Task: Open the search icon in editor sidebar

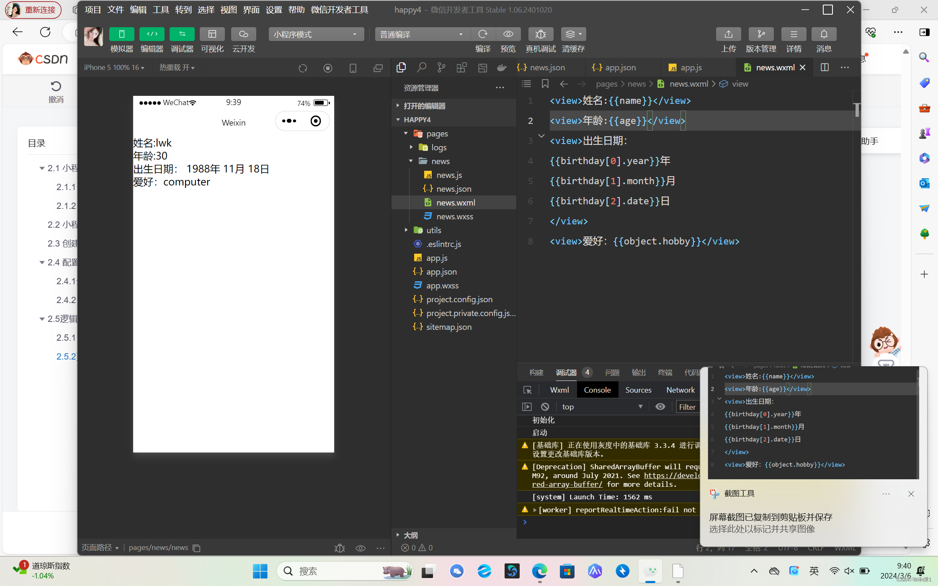Action: (x=421, y=67)
